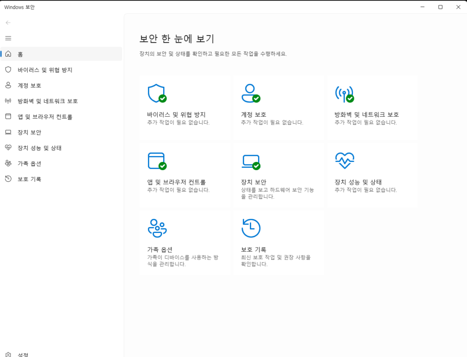Viewport: 467px width, 357px height.
Task: Click text 최신 보호 작업 및 권장 사항을 확인합니다
Action: tap(276, 260)
